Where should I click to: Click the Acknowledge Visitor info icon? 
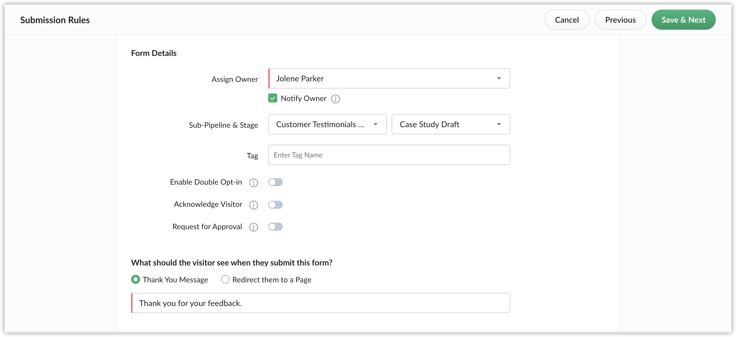point(253,205)
